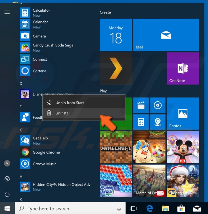Open the Hidden City game tile
Image resolution: width=208 pixels, height=214 pixels.
tap(183, 181)
